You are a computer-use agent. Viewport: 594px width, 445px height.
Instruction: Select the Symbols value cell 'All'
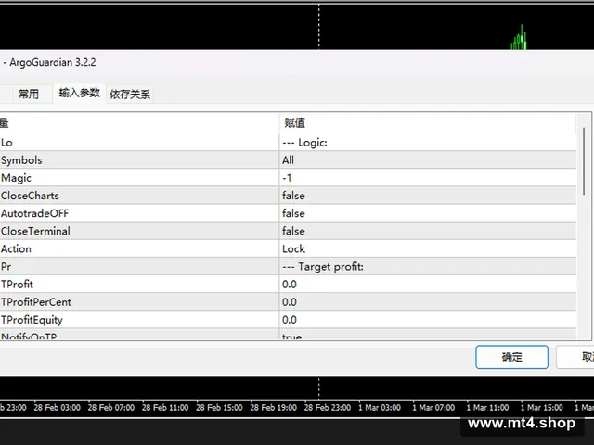(x=427, y=160)
